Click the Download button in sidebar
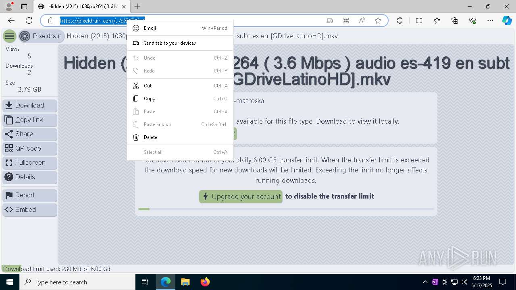This screenshot has width=516, height=290. point(30,106)
